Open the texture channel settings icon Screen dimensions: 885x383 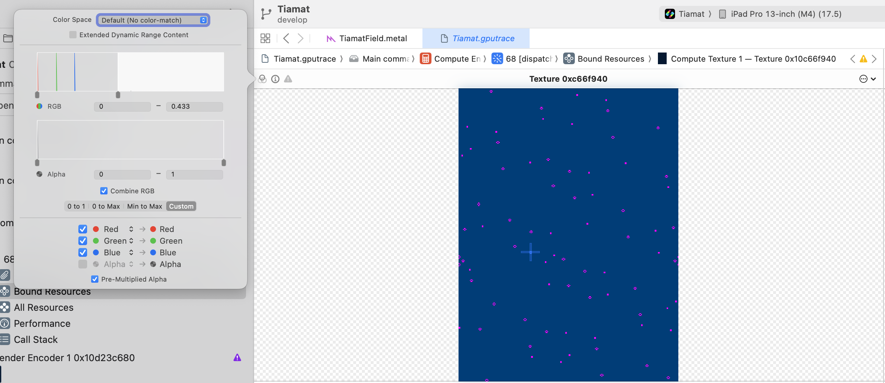(262, 79)
